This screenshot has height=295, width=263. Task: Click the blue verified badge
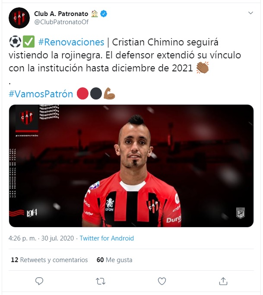(x=104, y=14)
